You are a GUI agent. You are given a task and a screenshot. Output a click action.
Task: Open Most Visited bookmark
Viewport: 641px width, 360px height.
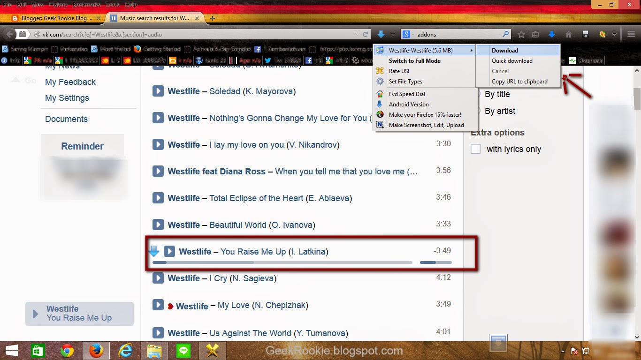(x=111, y=49)
